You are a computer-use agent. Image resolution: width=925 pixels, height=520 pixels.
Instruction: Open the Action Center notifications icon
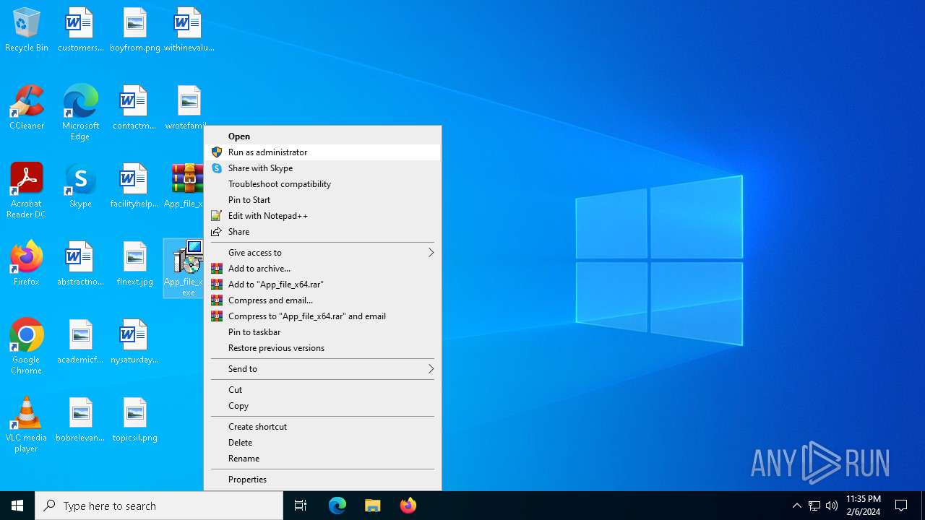902,506
